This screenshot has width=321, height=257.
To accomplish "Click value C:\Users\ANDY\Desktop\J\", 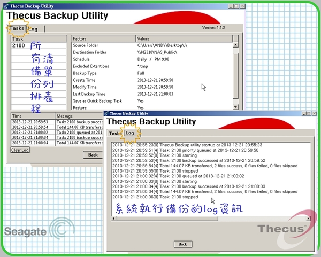I will [x=162, y=45].
